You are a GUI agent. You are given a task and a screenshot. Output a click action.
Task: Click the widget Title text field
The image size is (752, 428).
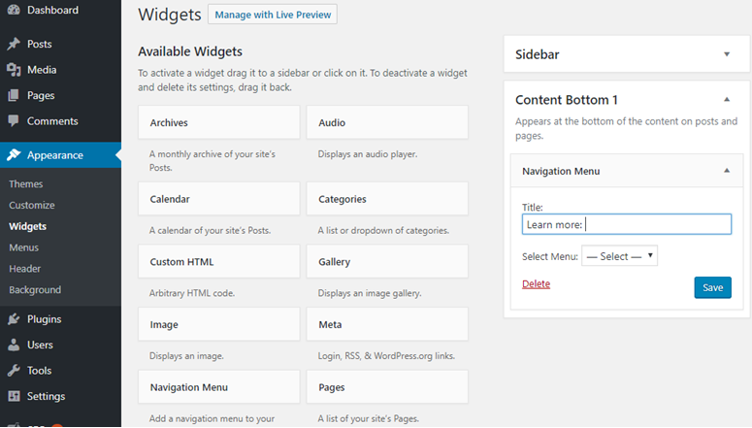tap(627, 224)
